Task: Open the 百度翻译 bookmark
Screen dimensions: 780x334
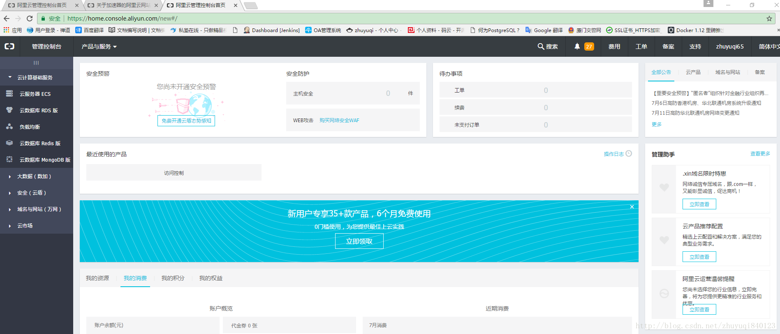Action: (x=90, y=30)
